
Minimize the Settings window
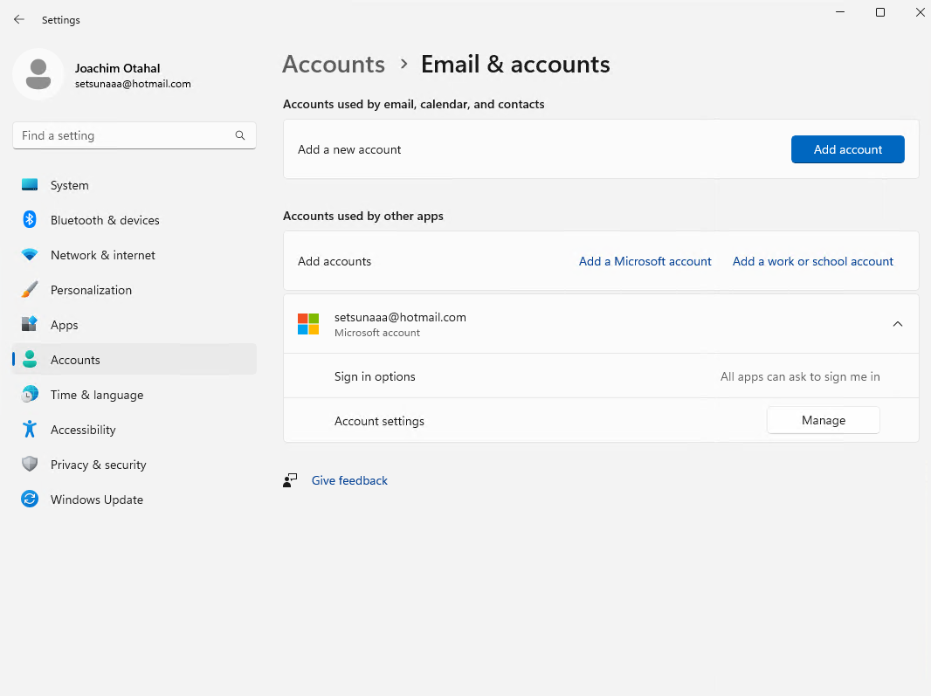click(840, 12)
